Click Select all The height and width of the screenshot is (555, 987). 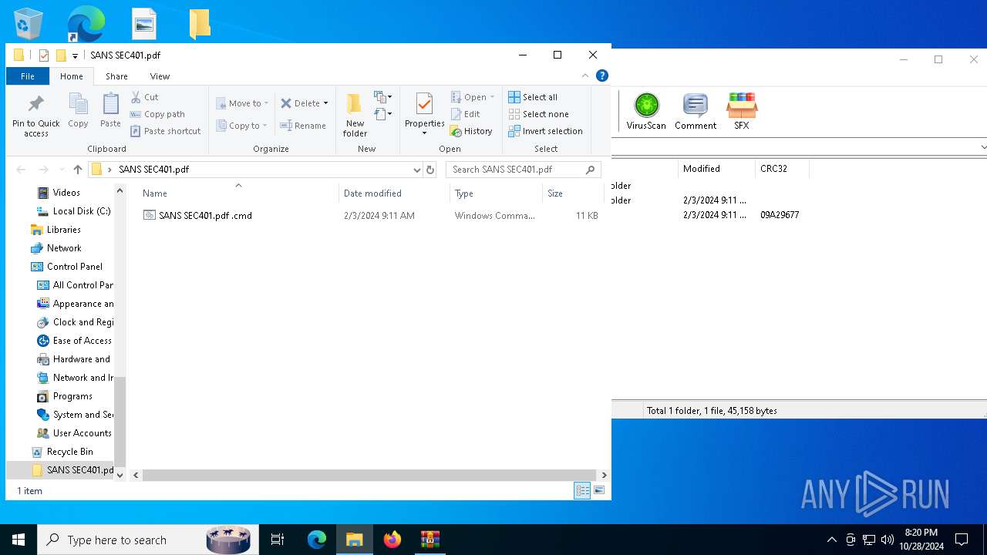[x=533, y=97]
